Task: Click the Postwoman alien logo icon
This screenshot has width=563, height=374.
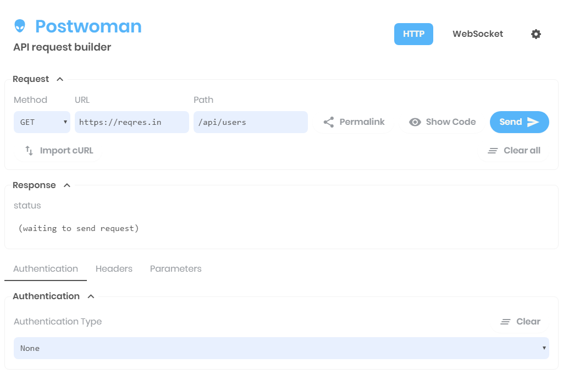Action: click(x=19, y=26)
